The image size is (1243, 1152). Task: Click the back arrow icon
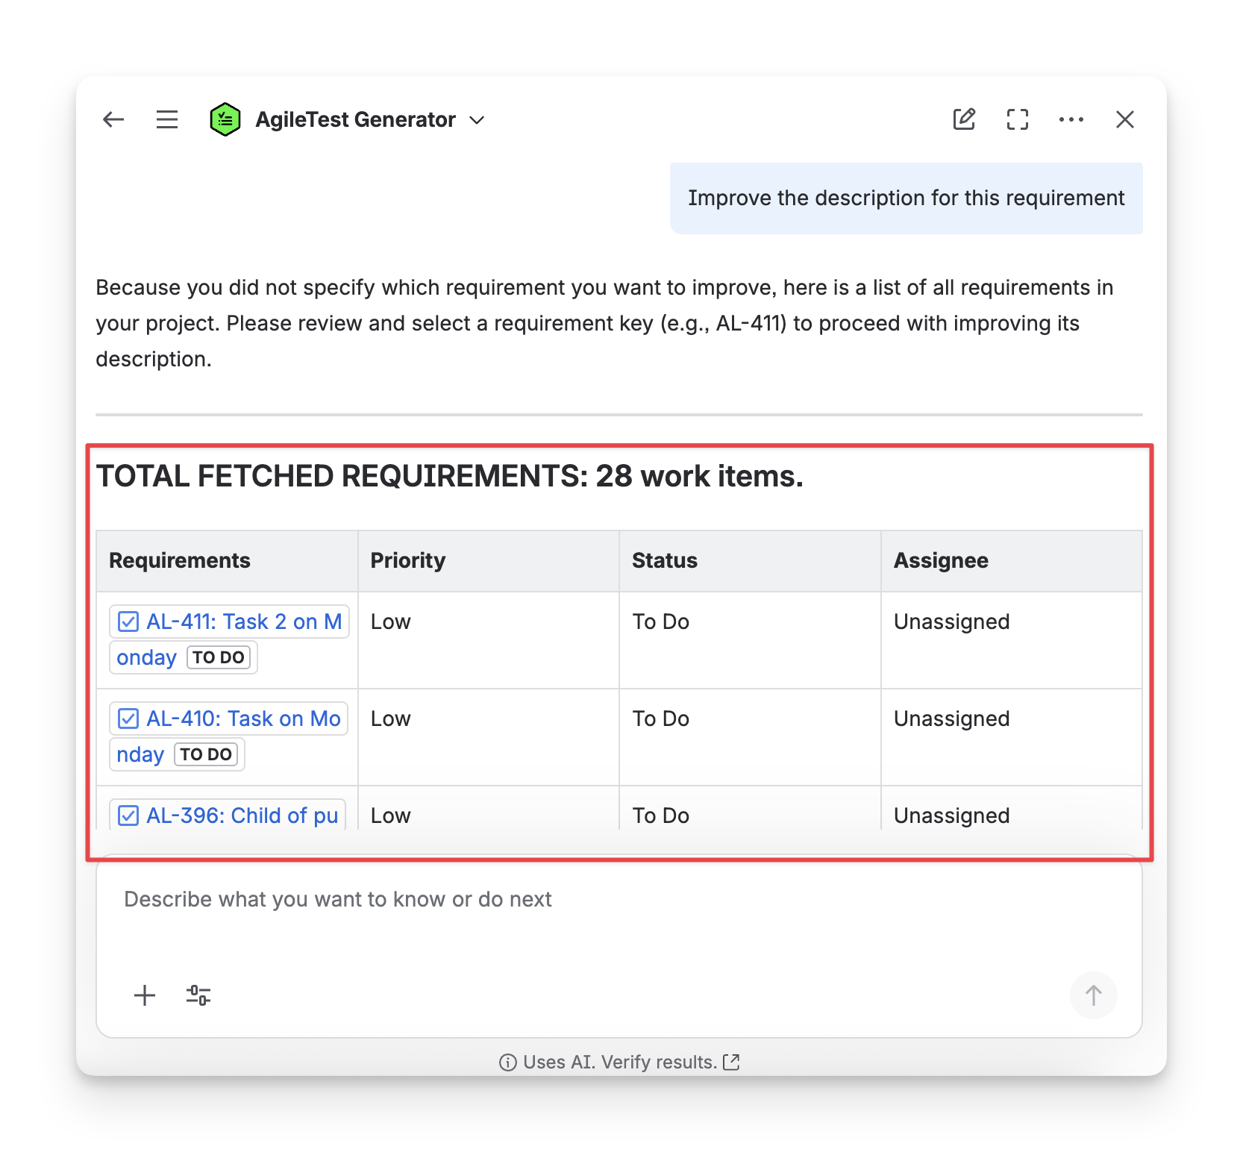pyautogui.click(x=113, y=119)
